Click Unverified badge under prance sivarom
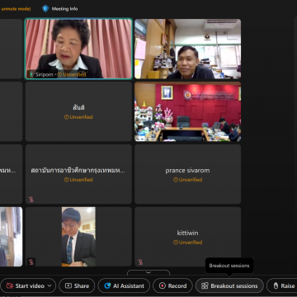Viewport: 297px width, 297px height. click(187, 180)
